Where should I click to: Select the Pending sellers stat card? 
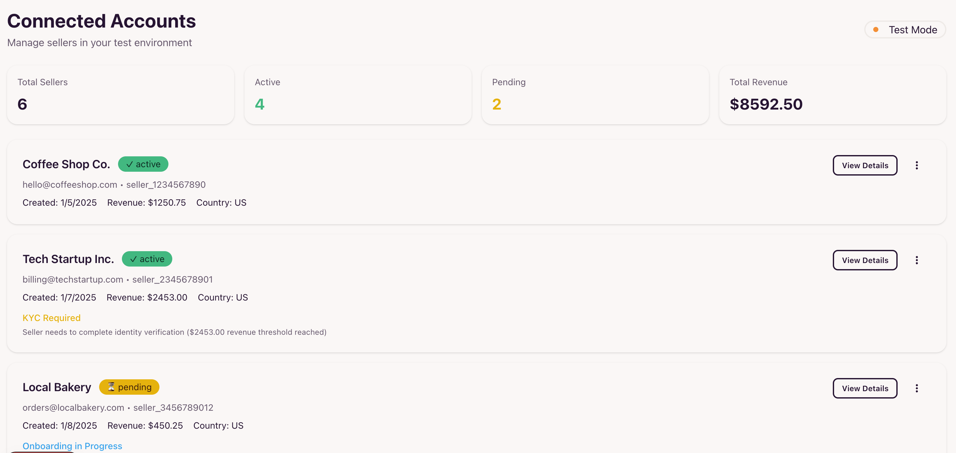click(x=595, y=95)
